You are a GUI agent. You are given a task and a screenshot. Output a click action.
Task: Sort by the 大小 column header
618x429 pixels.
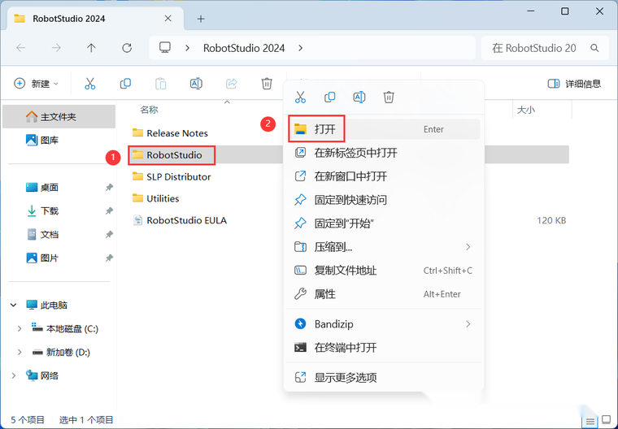tap(526, 110)
